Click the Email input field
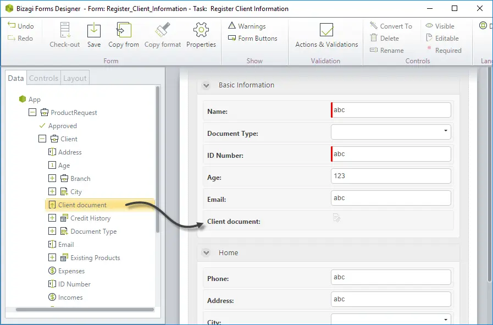 [391, 198]
